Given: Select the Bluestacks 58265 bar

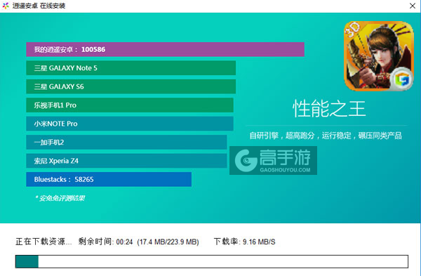Looking at the screenshot, I should point(109,179).
